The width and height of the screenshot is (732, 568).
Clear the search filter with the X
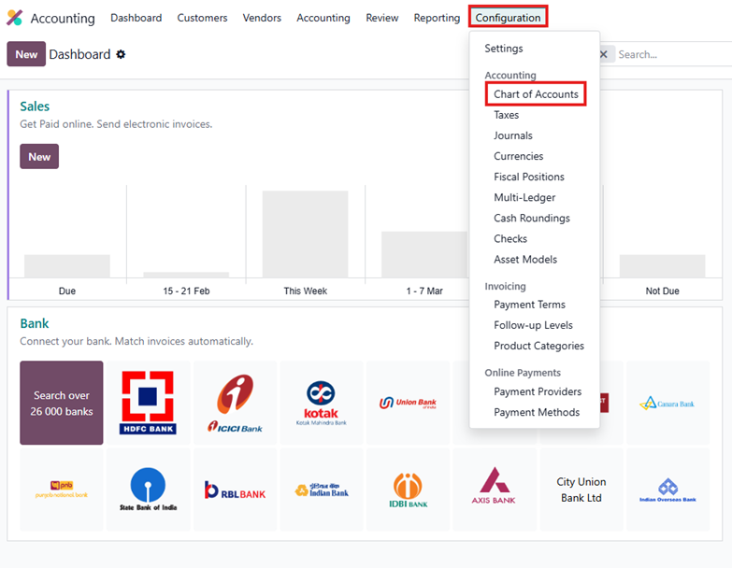tap(604, 55)
